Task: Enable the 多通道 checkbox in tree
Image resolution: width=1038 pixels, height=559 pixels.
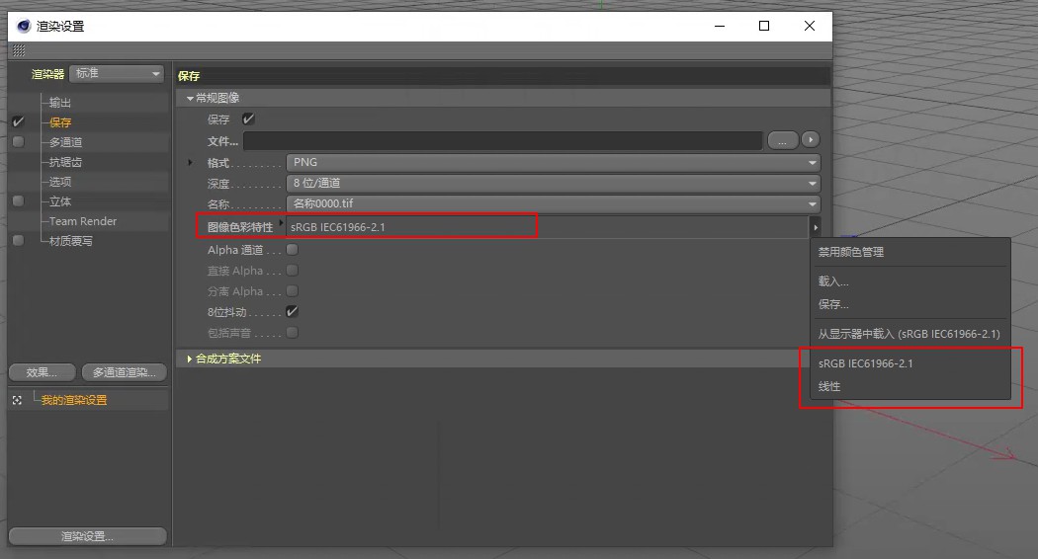Action: tap(19, 141)
